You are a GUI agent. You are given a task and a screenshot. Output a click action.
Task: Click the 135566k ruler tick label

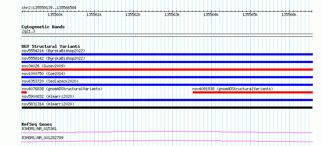point(289,15)
